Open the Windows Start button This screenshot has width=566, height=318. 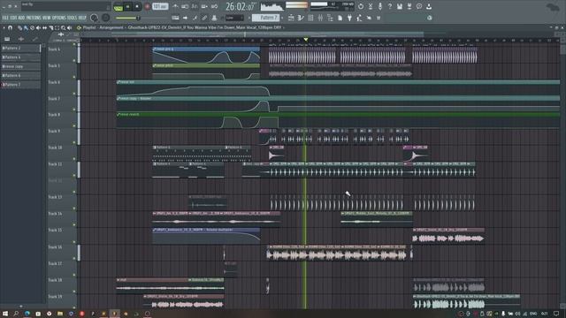tap(5, 314)
